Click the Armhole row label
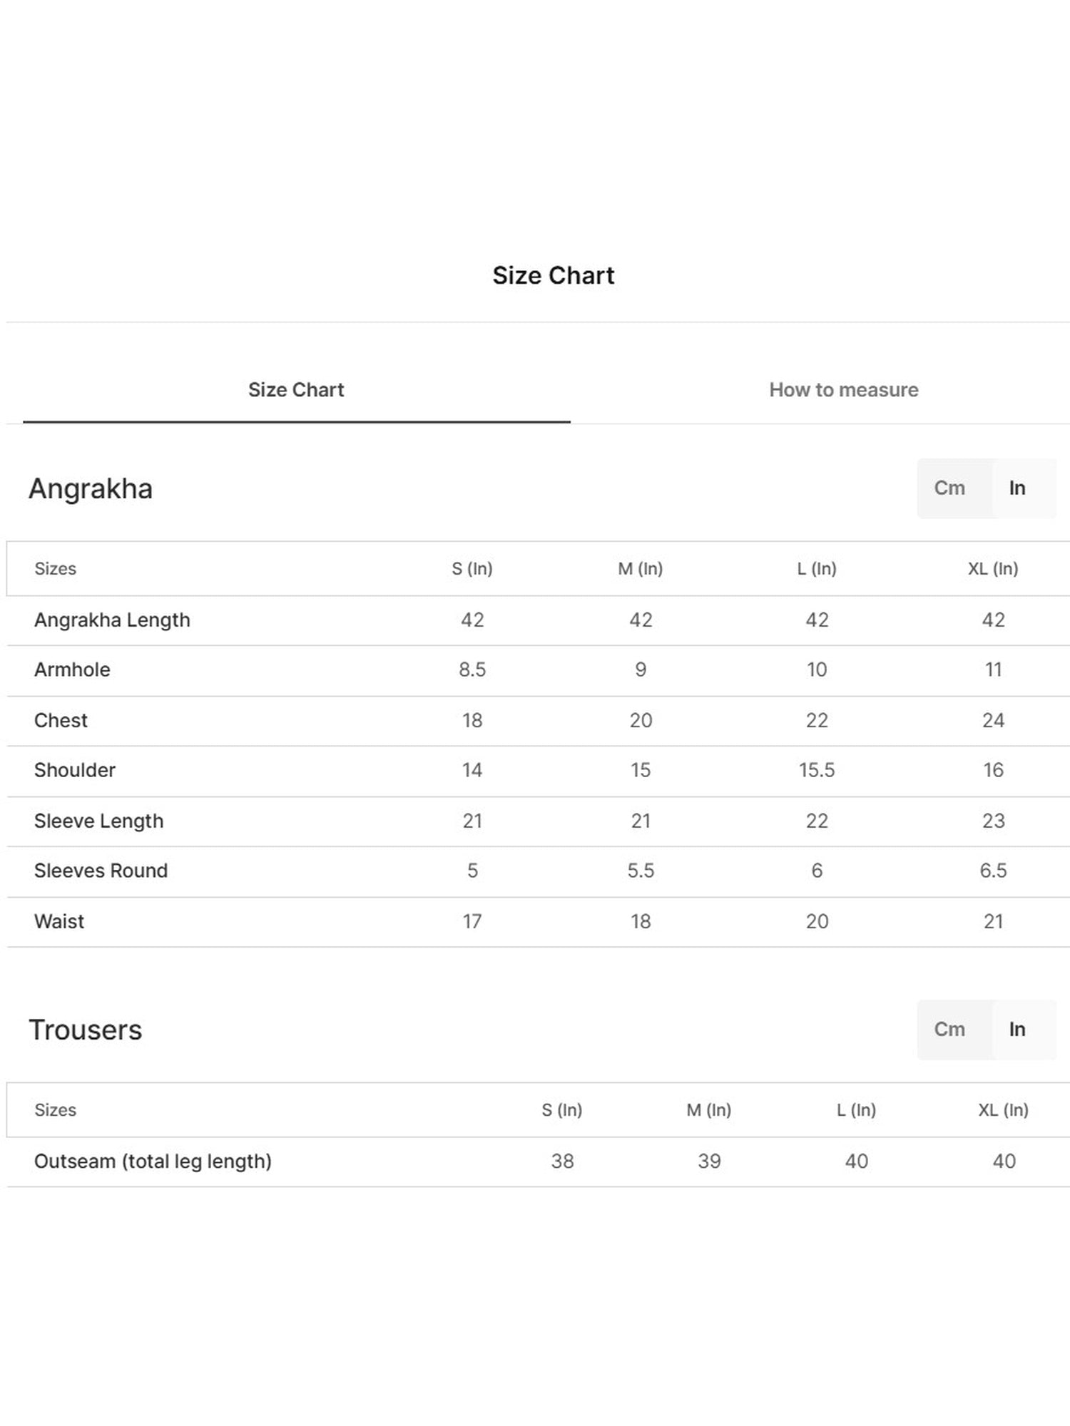Image resolution: width=1070 pixels, height=1426 pixels. (72, 670)
